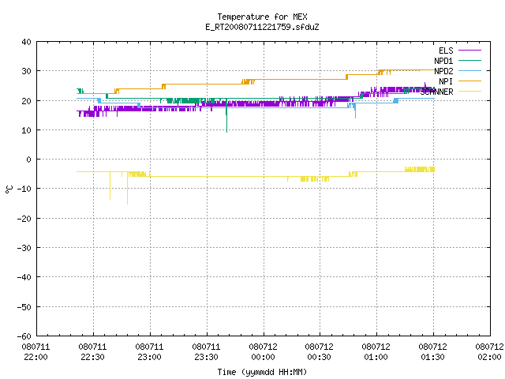Click the purple ELS legend line sample
505x379 pixels.
(x=469, y=51)
